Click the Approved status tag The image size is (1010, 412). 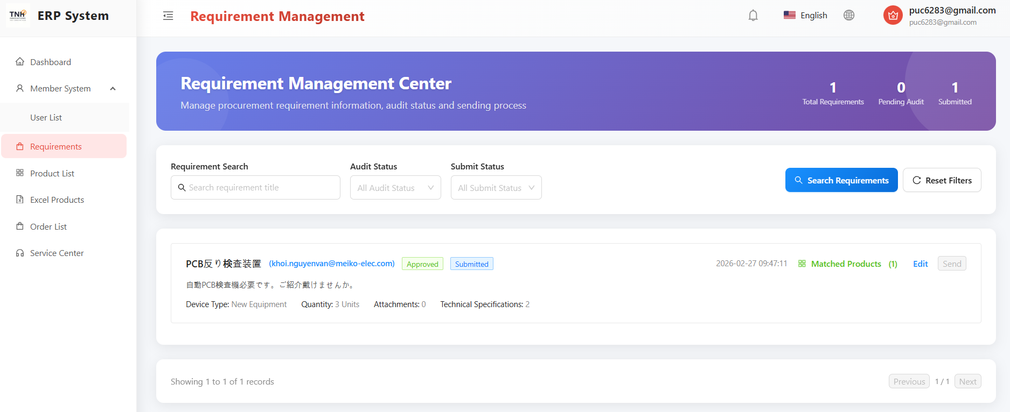[x=422, y=264]
